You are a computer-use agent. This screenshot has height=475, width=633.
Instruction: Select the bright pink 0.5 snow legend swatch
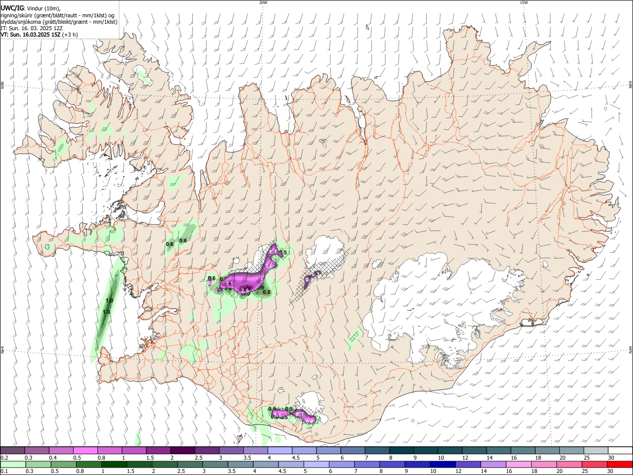coord(85,451)
